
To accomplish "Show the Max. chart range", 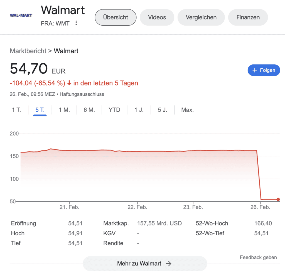I will (x=187, y=110).
